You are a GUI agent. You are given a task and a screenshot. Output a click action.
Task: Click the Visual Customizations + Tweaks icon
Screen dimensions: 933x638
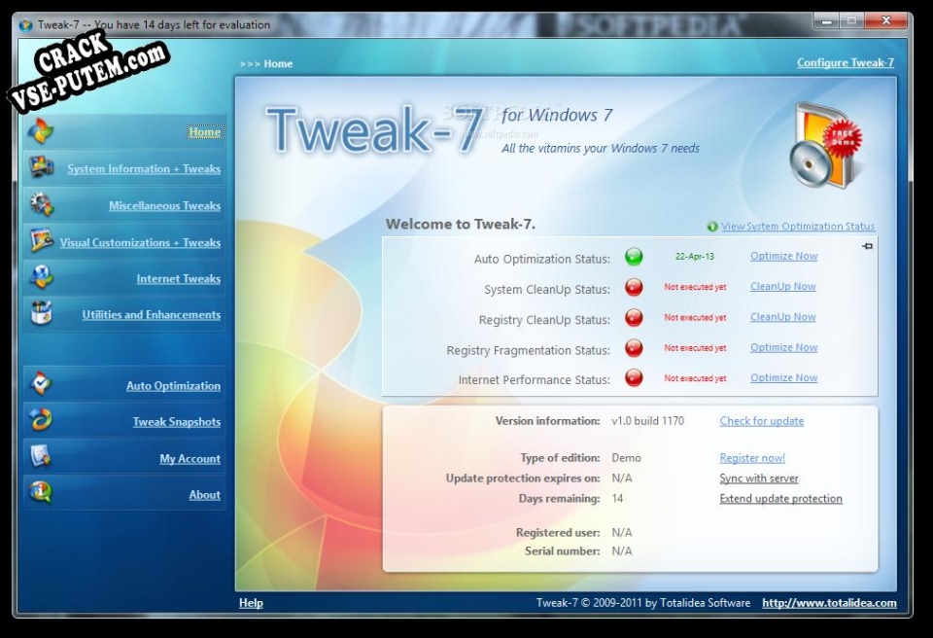(41, 241)
